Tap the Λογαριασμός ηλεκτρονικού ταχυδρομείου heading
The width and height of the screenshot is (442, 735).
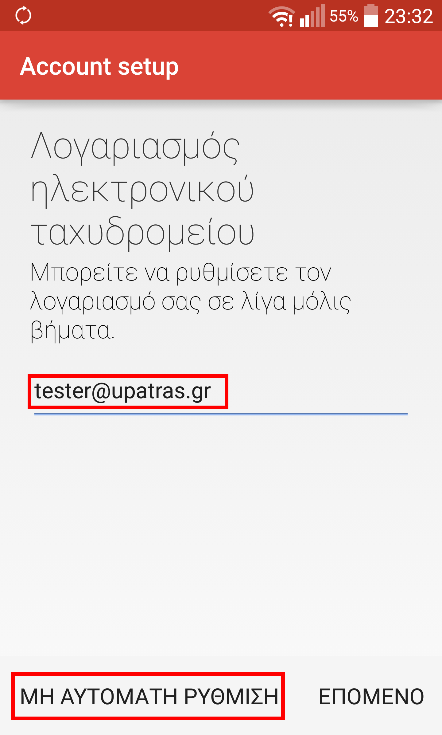(143, 189)
